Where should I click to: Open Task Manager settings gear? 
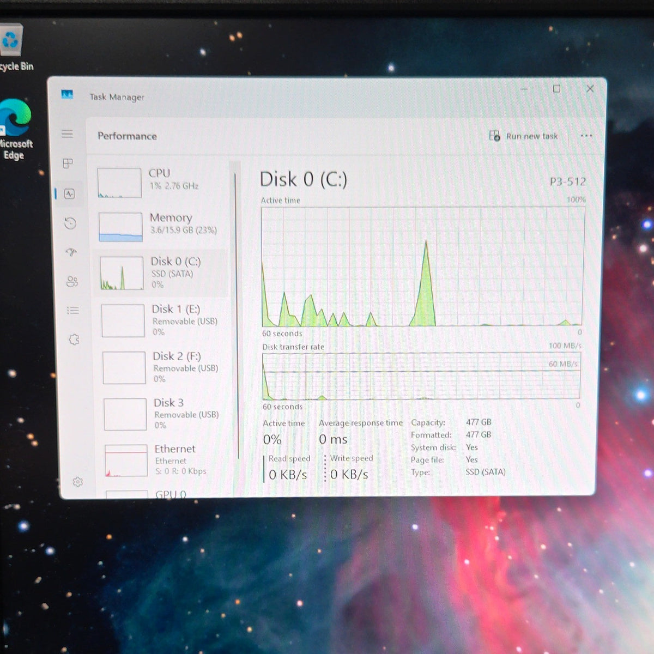tap(77, 482)
